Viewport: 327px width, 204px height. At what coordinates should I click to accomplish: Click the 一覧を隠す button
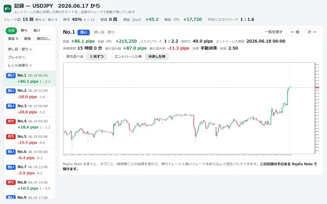point(273,32)
